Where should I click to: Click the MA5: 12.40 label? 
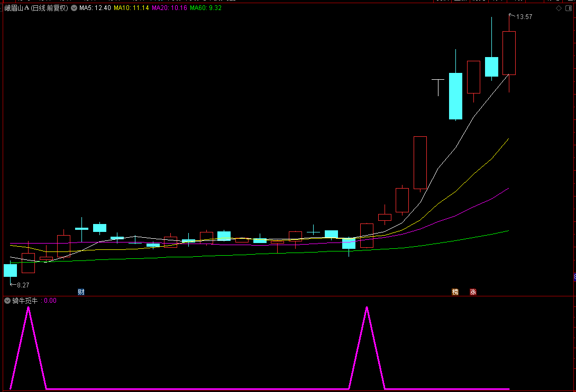(x=95, y=8)
